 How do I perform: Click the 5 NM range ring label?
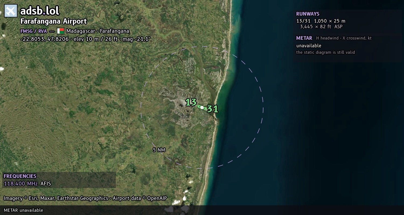159,150
